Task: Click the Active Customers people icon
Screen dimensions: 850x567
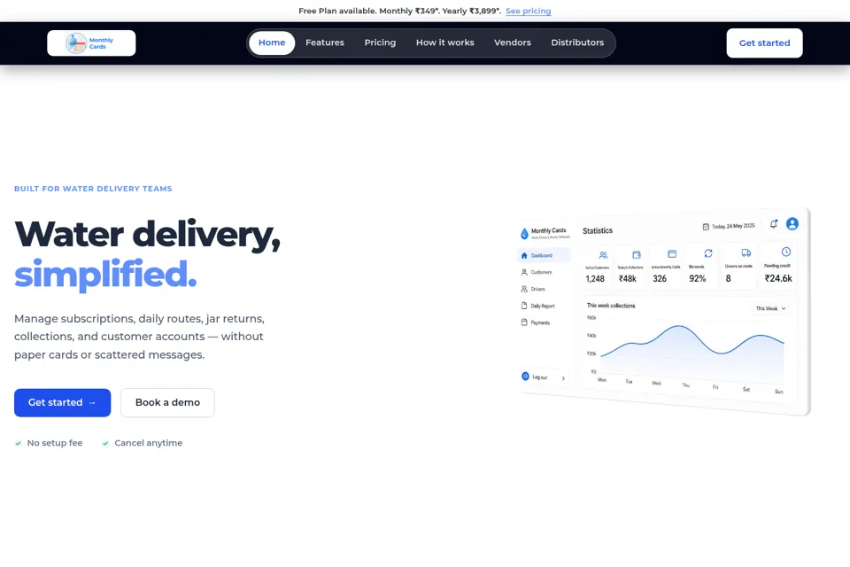Action: 603,255
